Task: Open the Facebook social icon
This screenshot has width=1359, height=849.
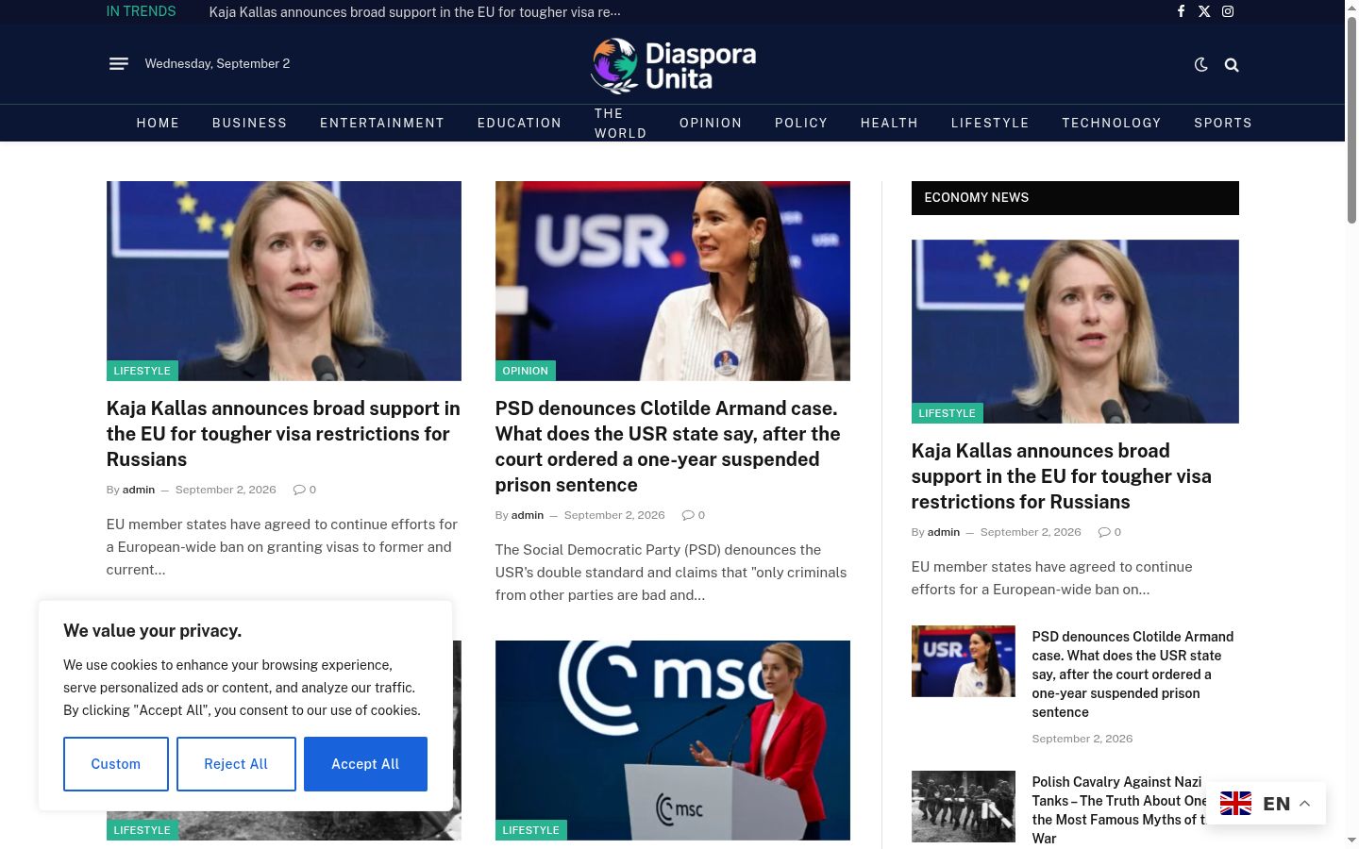Action: tap(1181, 11)
